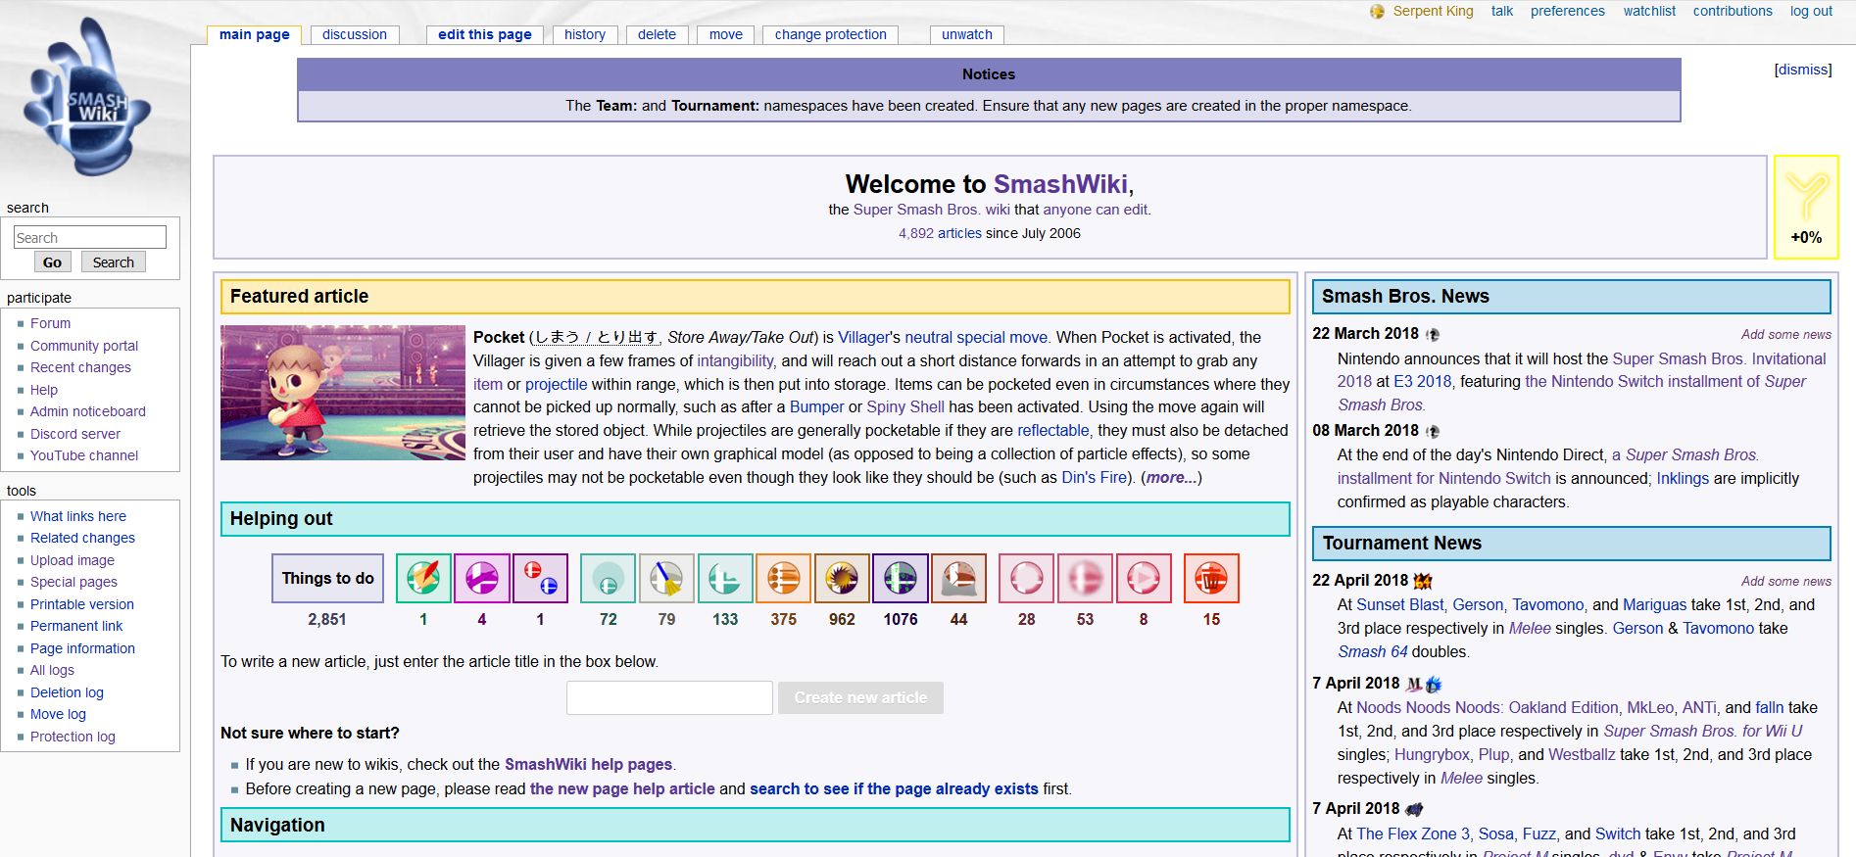This screenshot has height=857, width=1856.
Task: Open the sunburst icon showing 962
Action: point(842,578)
